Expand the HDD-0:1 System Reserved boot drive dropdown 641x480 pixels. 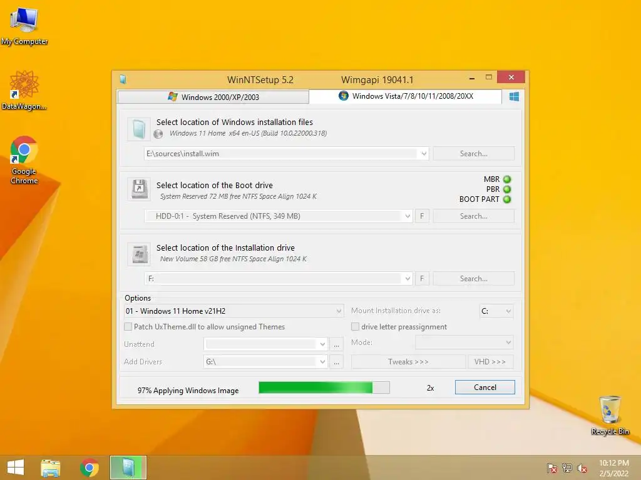[x=408, y=216]
